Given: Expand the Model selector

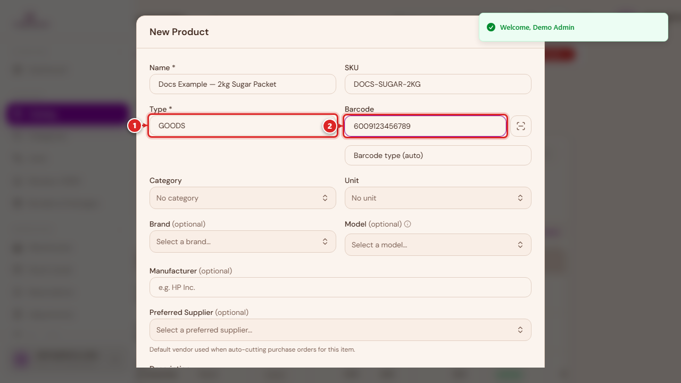Looking at the screenshot, I should tap(438, 245).
